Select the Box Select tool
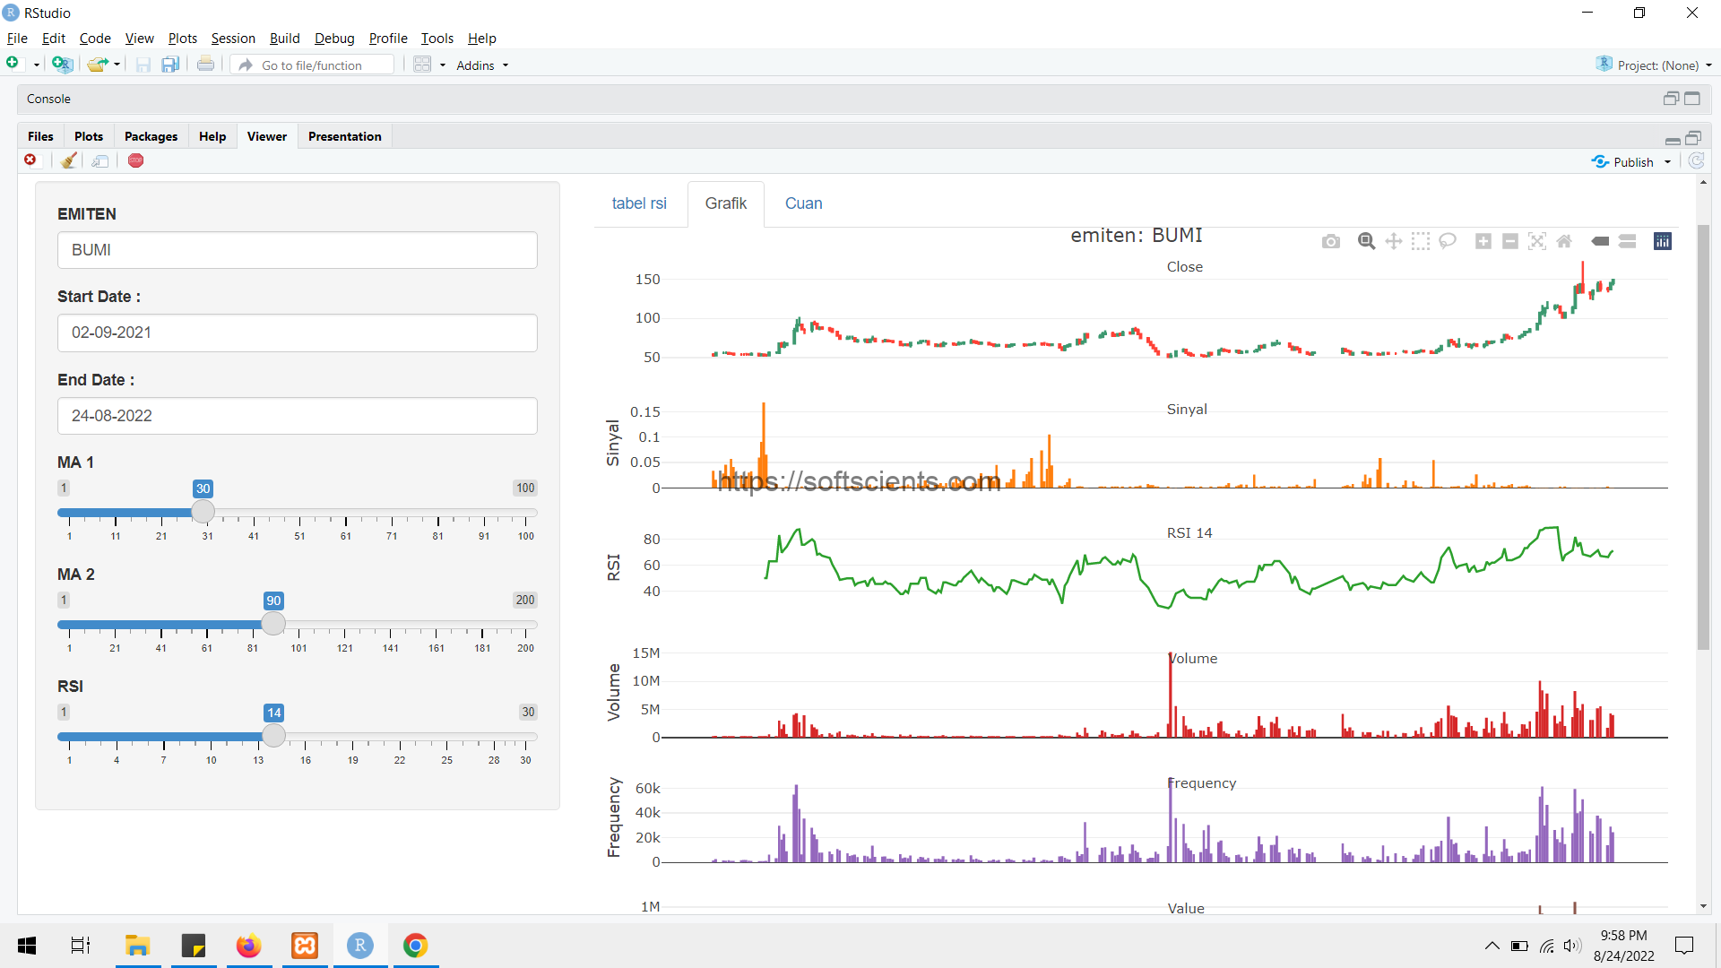Screen dimensions: 1721x968 (1421, 241)
